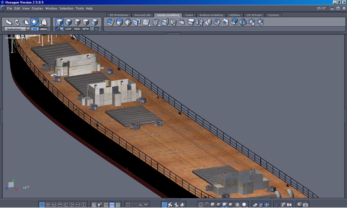
Task: Click the smoothing increase (plus) icon
Action: point(252,22)
